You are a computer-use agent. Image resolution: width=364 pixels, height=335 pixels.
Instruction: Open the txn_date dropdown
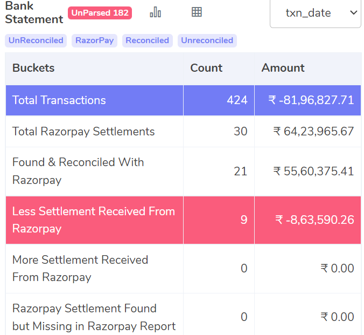[x=315, y=13]
